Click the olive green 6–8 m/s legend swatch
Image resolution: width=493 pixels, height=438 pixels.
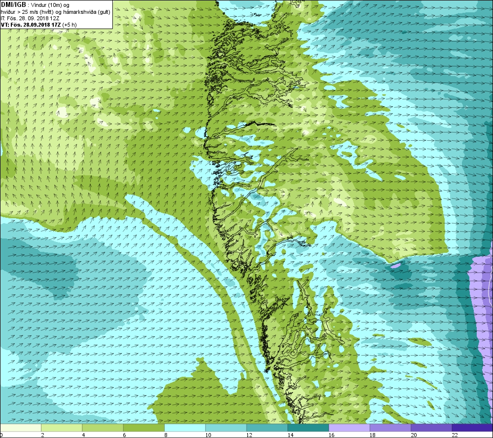(143, 428)
